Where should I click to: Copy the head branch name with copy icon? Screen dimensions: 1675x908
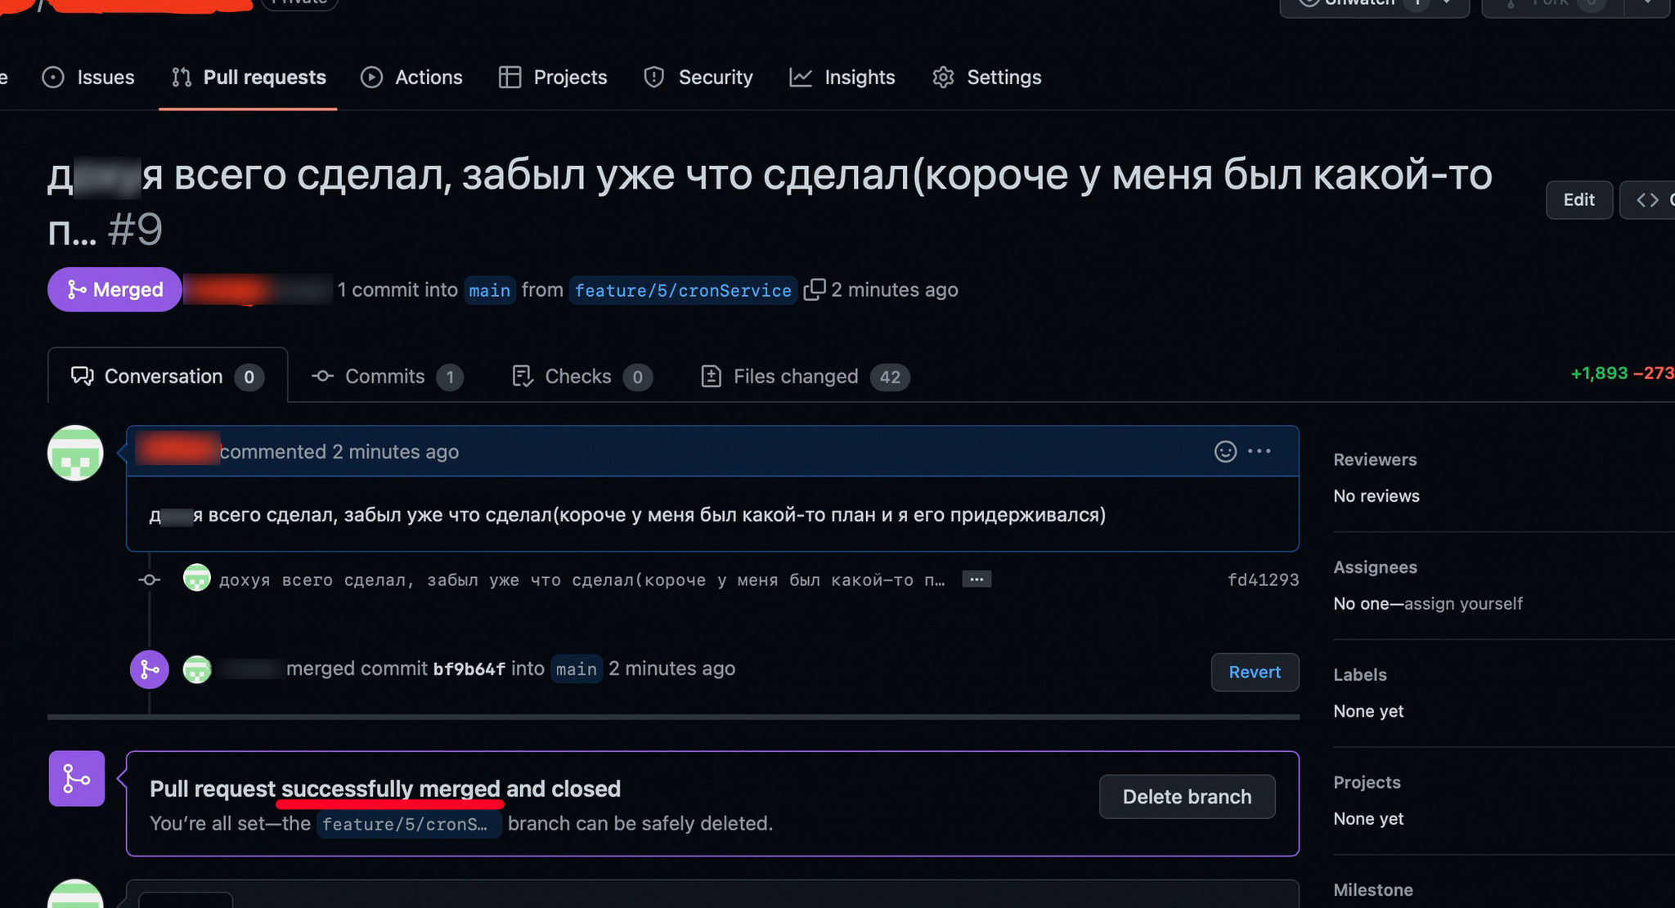(x=814, y=290)
